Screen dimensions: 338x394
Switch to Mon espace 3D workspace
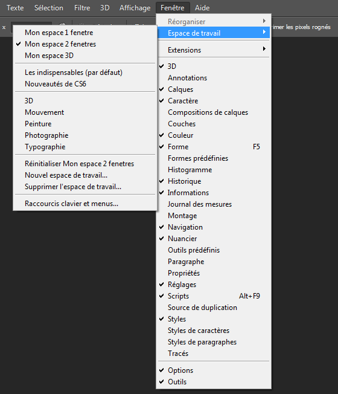85,55
